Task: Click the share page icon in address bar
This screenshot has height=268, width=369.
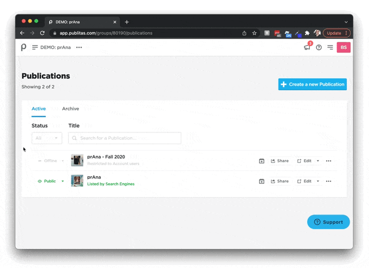Action: click(x=244, y=33)
